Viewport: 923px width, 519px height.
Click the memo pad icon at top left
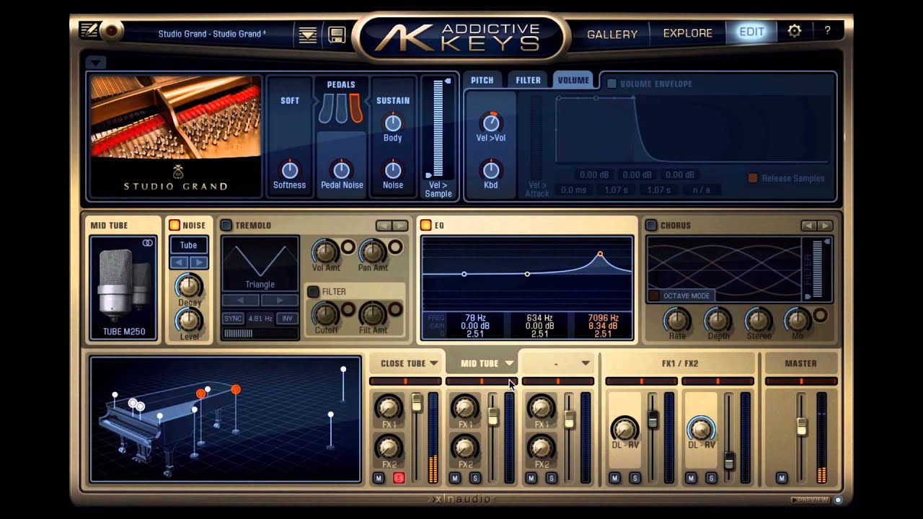pos(89,31)
